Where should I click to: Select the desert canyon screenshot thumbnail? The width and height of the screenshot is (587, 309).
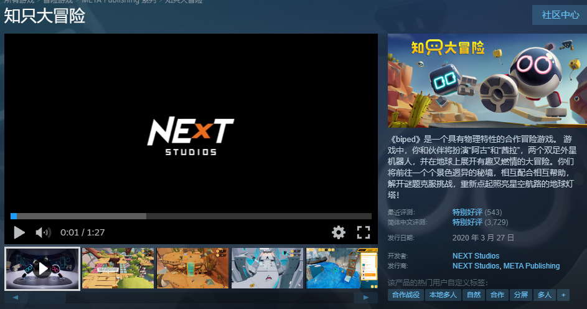tap(192, 268)
